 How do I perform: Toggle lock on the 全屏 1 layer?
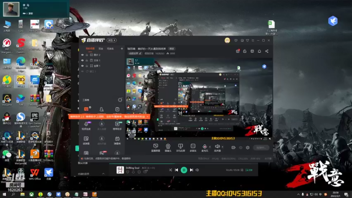pyautogui.click(x=87, y=66)
